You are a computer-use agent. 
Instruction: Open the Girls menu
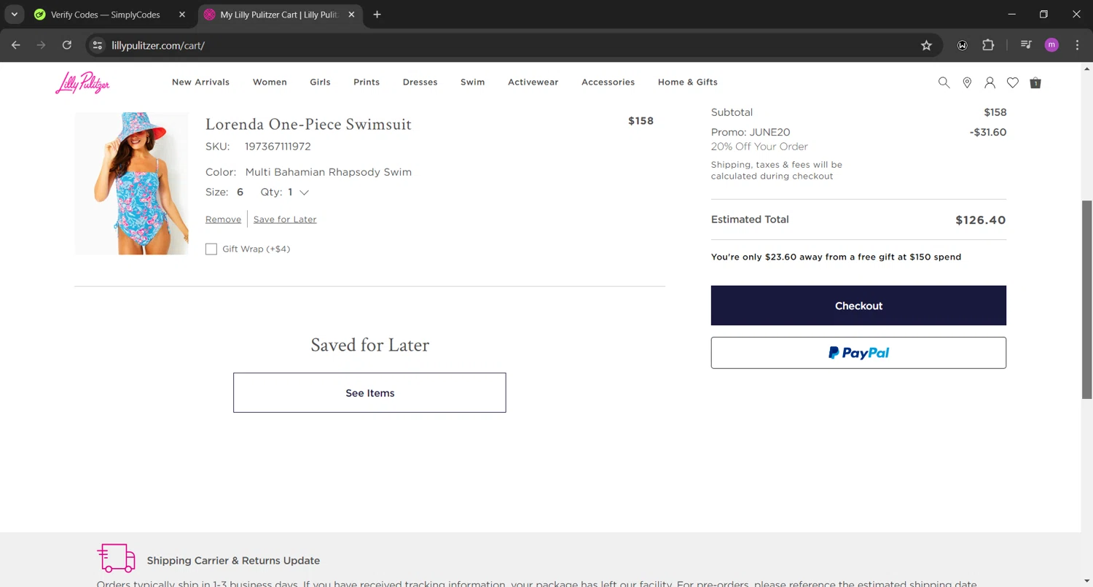(x=320, y=82)
